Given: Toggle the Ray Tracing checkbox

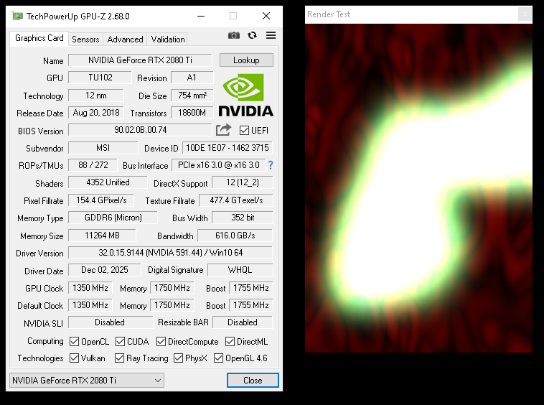Looking at the screenshot, I should coord(119,358).
